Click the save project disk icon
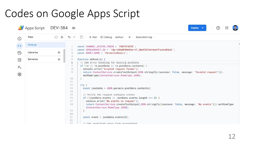Screen dimensions: 255x143 (82, 37)
